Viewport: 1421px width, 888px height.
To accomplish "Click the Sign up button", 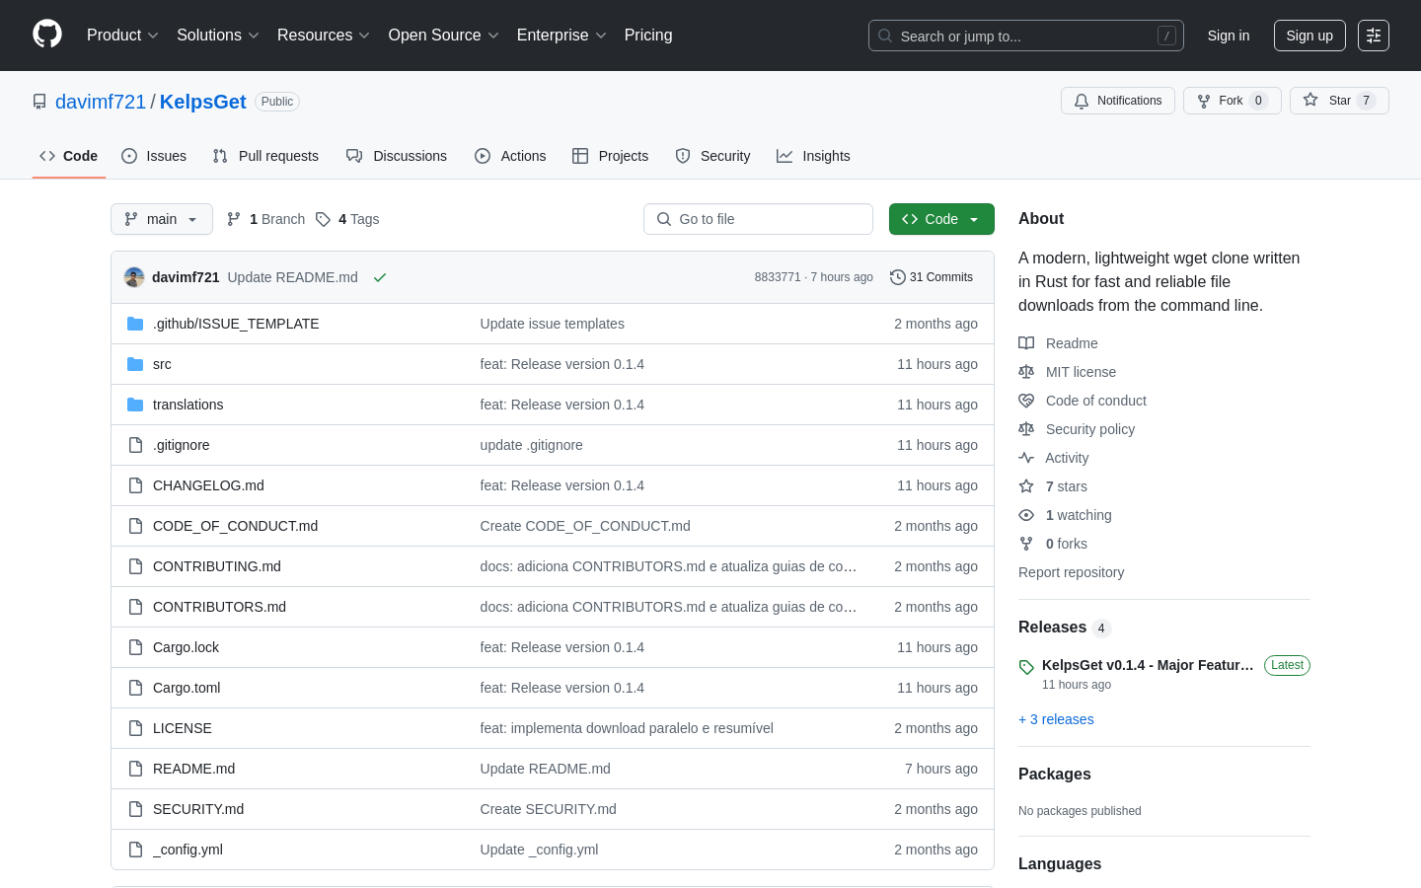I will pos(1309,36).
